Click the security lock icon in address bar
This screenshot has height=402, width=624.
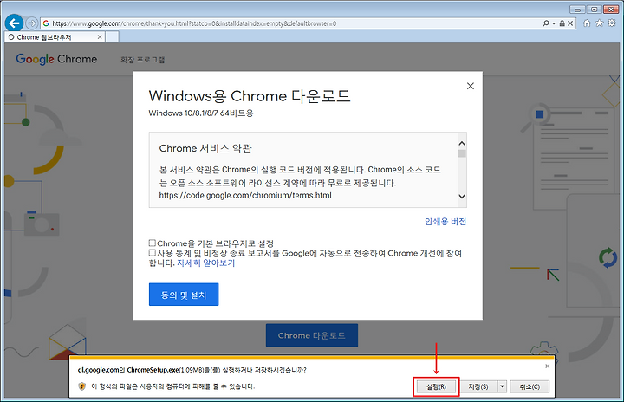pos(562,23)
